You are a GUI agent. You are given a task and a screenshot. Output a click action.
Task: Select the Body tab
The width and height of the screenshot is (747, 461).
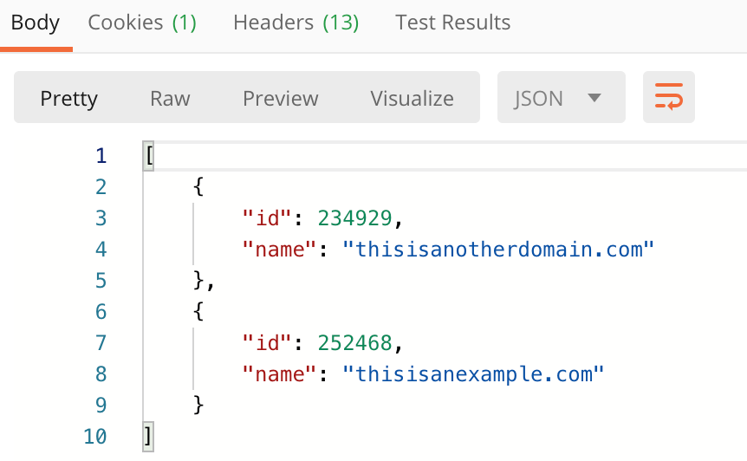click(x=36, y=23)
